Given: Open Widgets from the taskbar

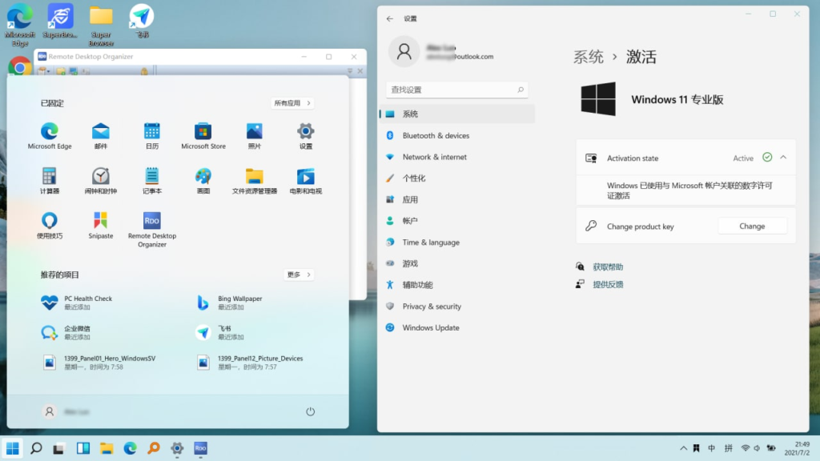Looking at the screenshot, I should pos(82,448).
